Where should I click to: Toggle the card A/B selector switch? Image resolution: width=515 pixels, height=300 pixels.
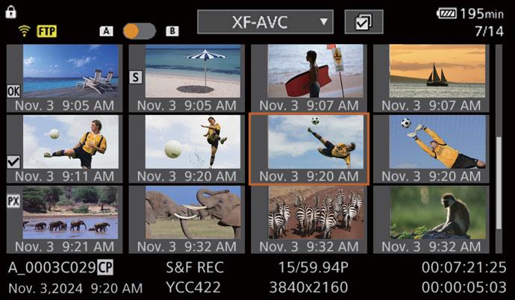(x=140, y=31)
